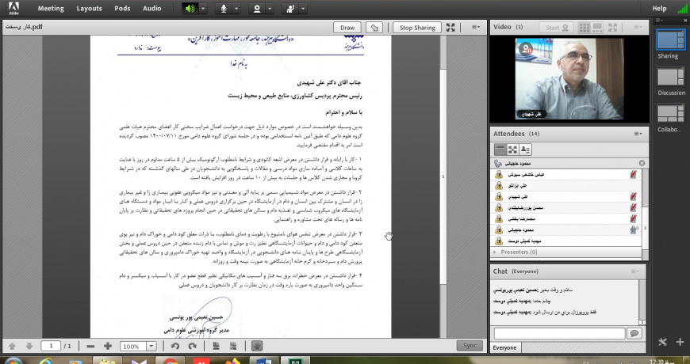690x364 pixels.
Task: Zoom out the document with minus icon
Action: click(x=90, y=347)
